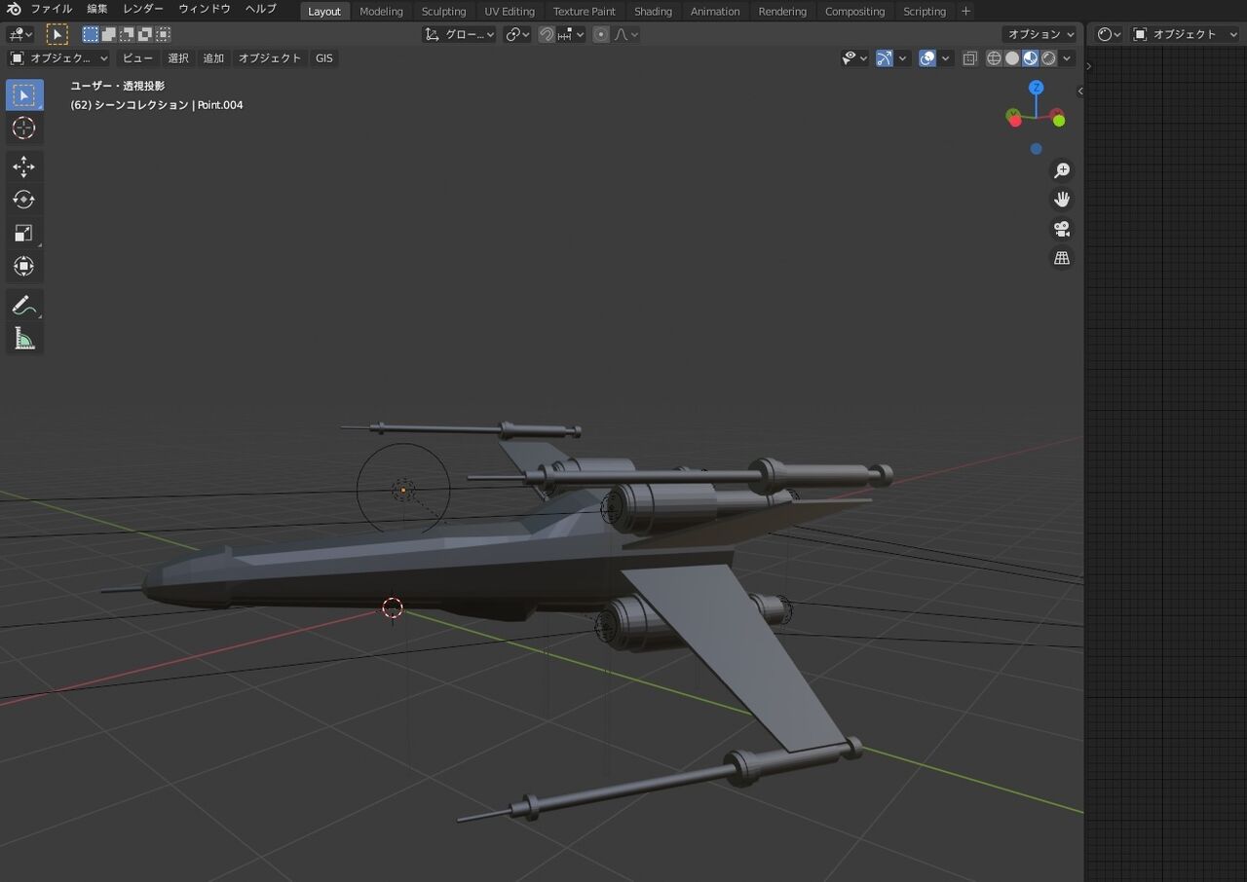Open the shading options dropdown arrow
The height and width of the screenshot is (882, 1247).
click(1067, 58)
